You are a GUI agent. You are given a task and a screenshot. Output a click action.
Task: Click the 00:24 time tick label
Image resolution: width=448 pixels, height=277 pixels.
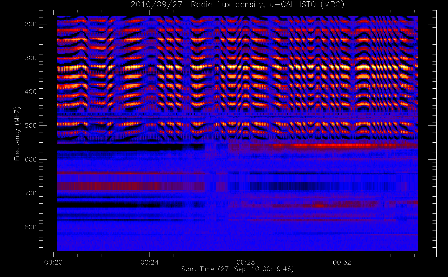coord(150,262)
